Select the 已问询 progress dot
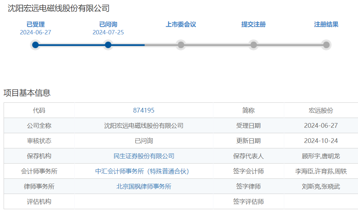This screenshot has width=358, height=211. 108,45
